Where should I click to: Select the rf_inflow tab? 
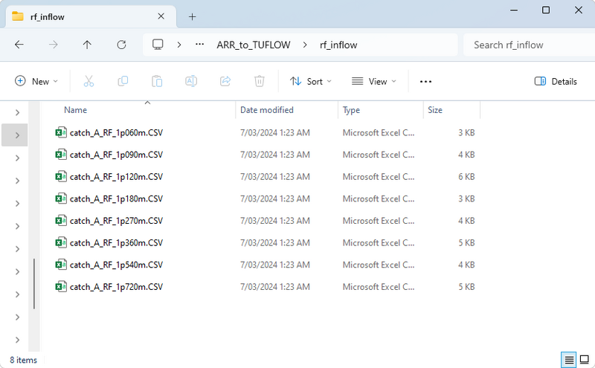coord(82,16)
